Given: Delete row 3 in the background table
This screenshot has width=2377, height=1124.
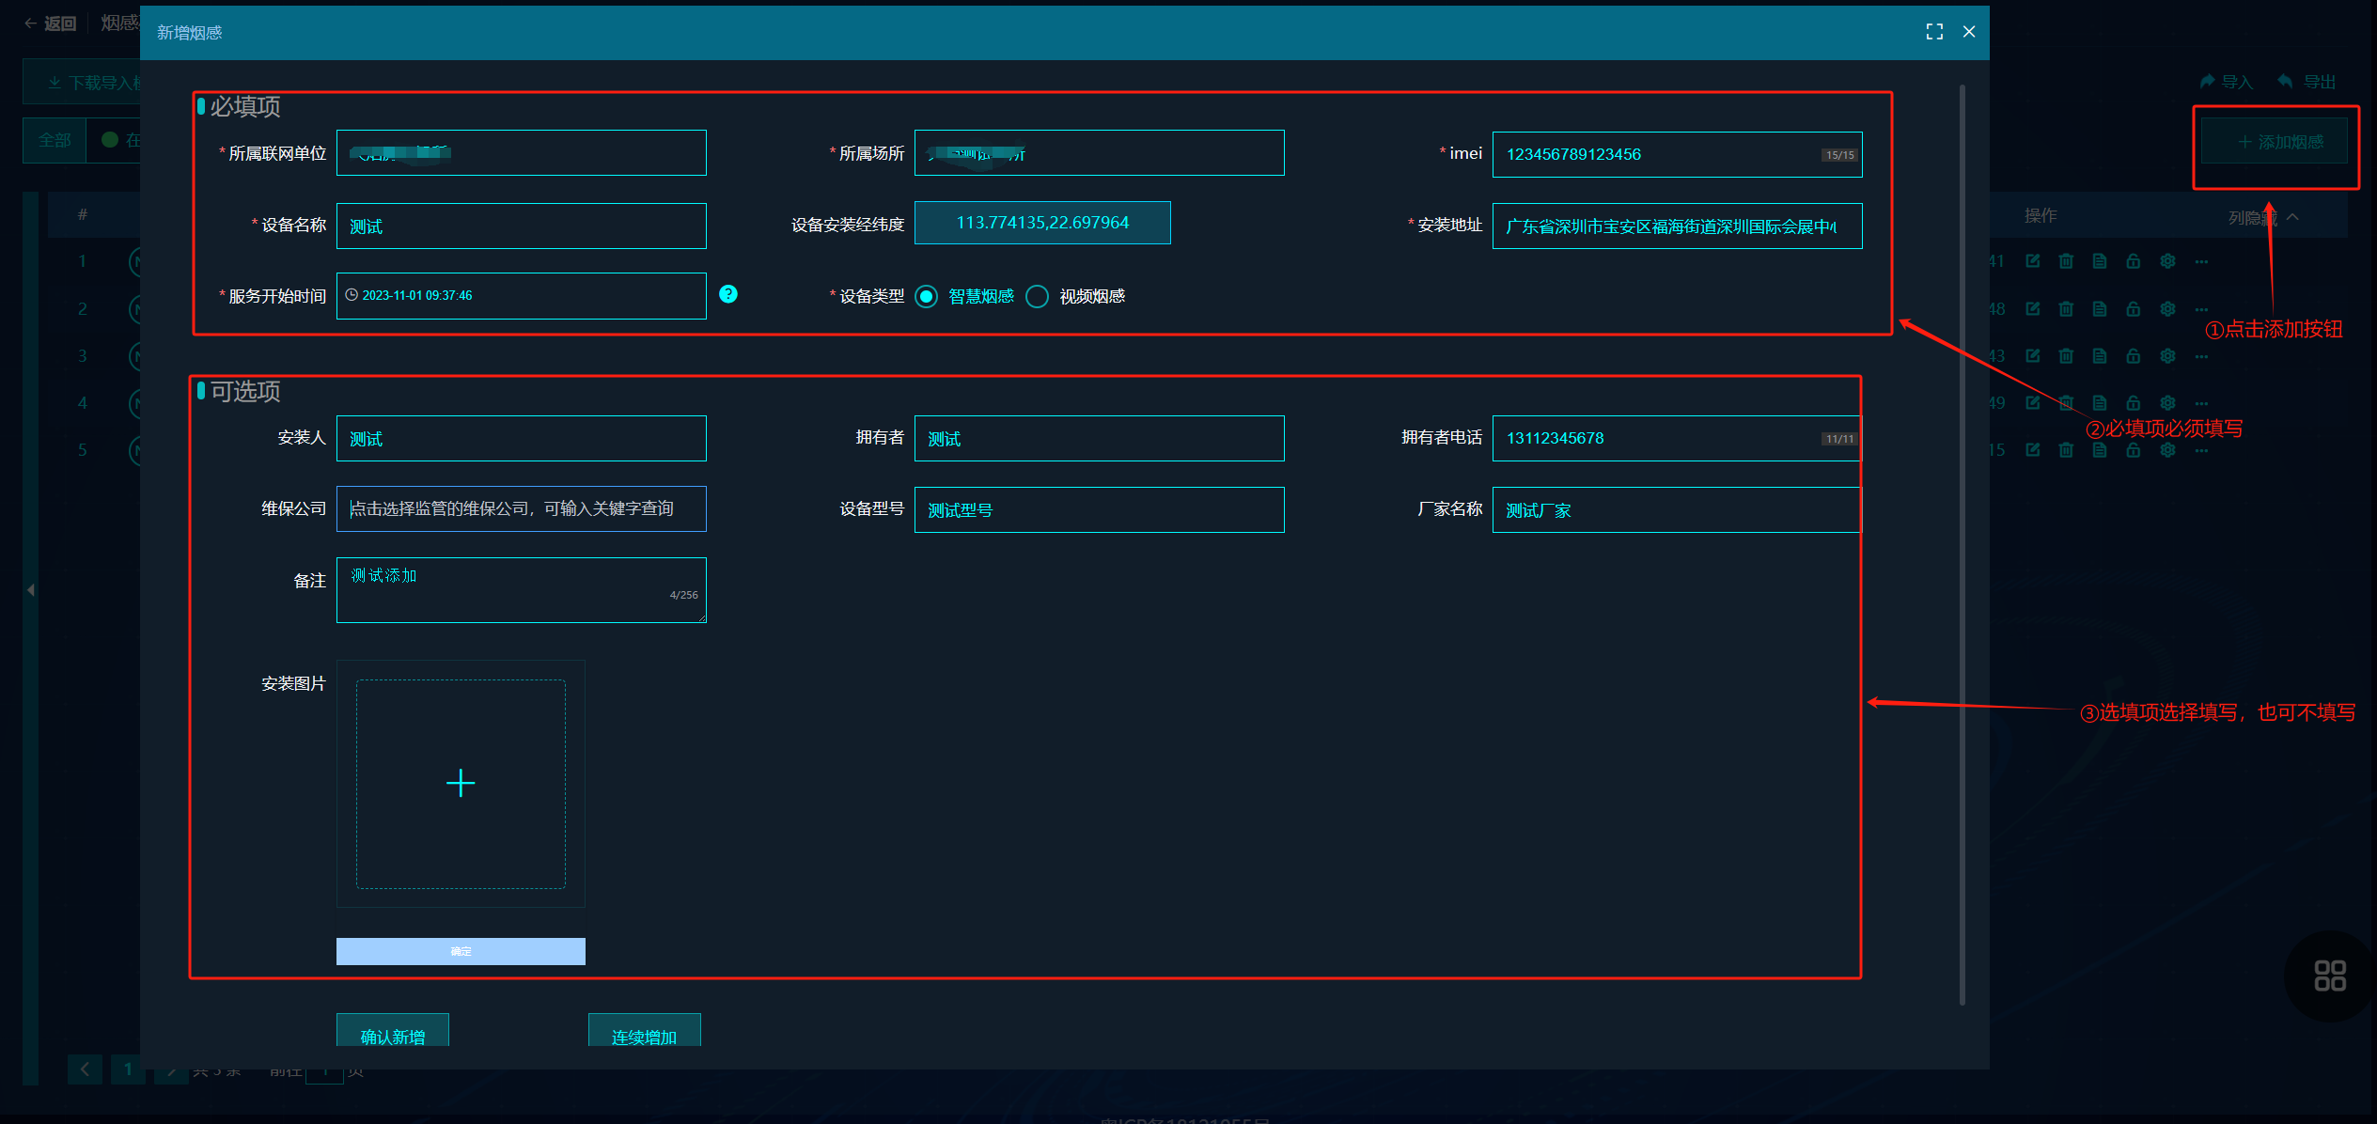Looking at the screenshot, I should [2066, 355].
